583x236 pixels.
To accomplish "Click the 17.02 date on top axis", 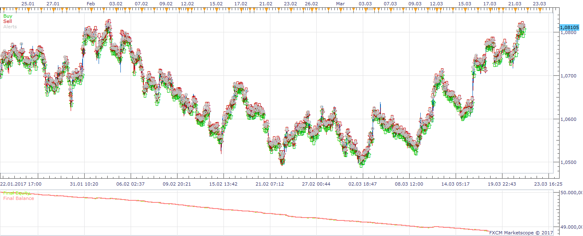I will (241, 3).
